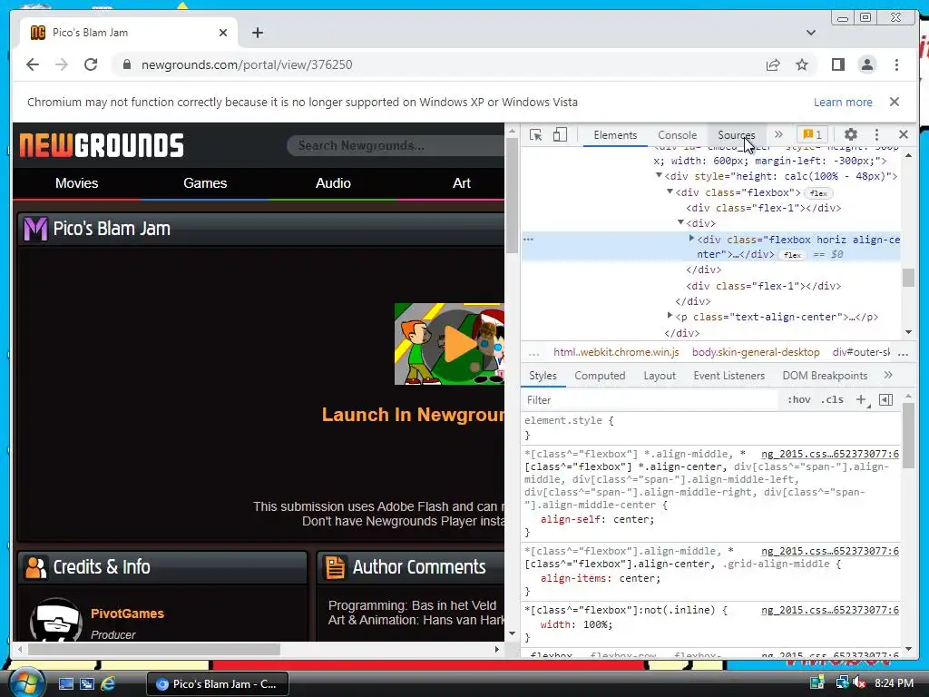Click the PivotGames author link
Screen dimensions: 929x697
tap(127, 614)
